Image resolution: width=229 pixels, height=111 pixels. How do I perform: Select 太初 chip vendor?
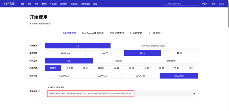pos(147,68)
